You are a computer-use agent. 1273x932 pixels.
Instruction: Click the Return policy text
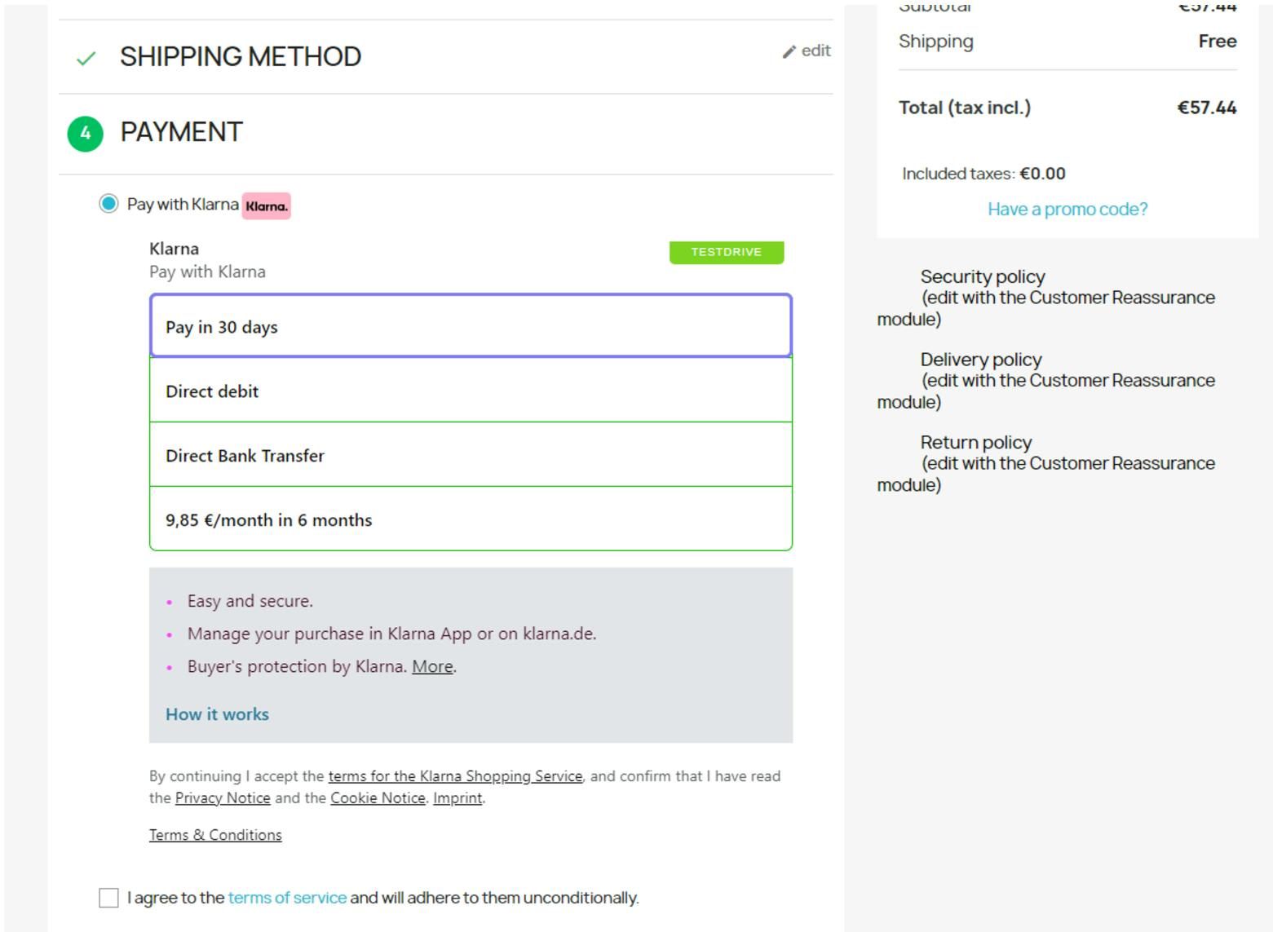[x=976, y=443]
